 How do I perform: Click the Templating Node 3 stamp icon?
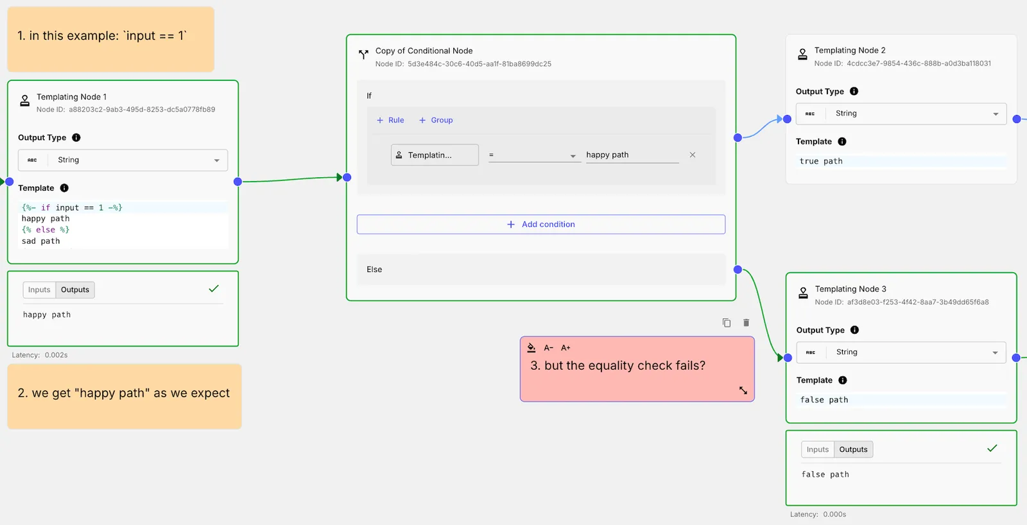tap(803, 293)
